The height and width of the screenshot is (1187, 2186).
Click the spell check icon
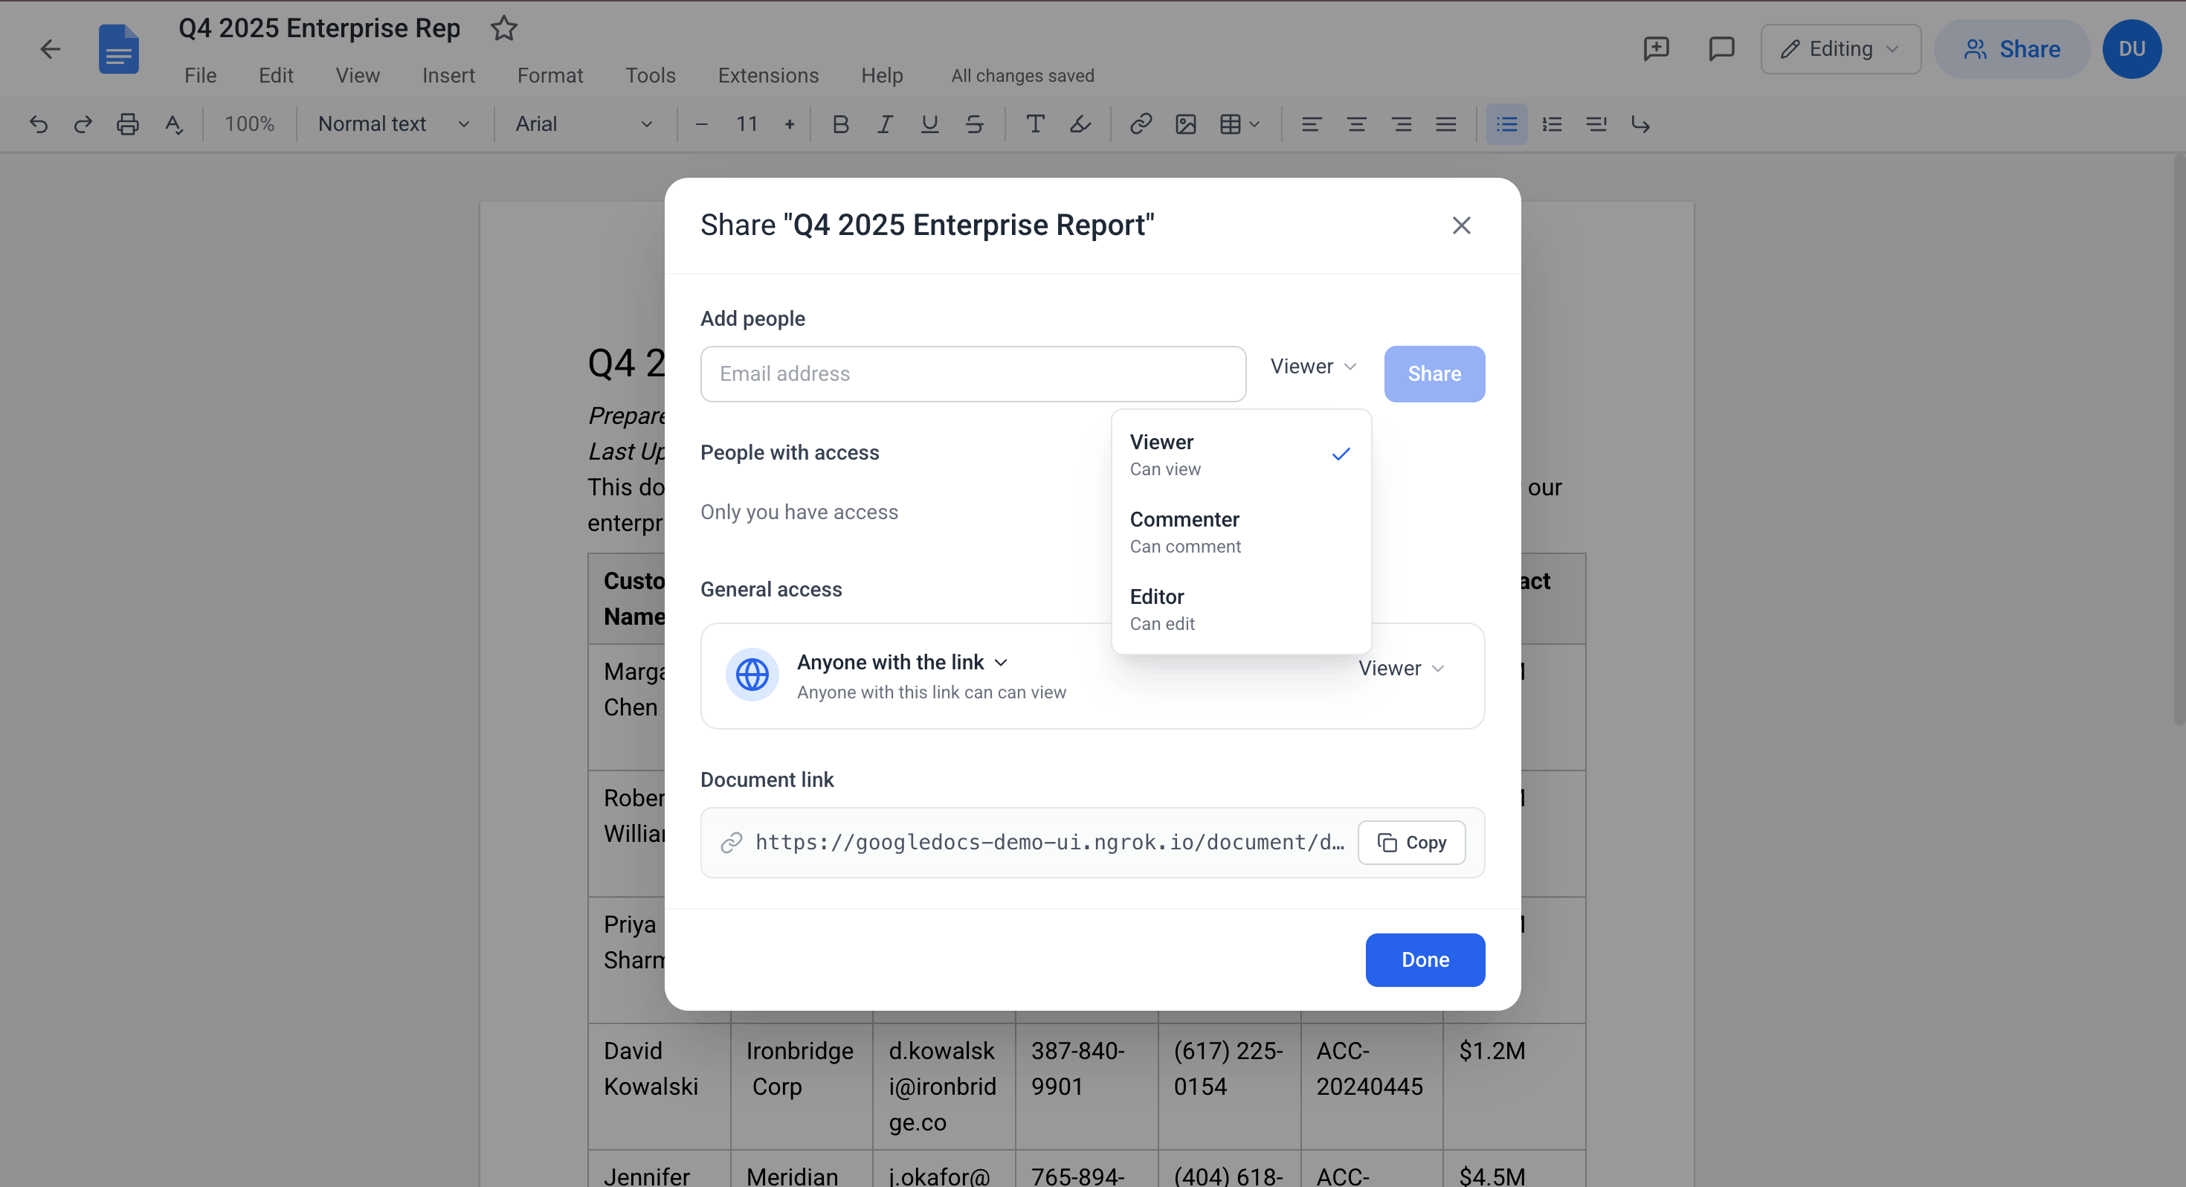coord(174,124)
